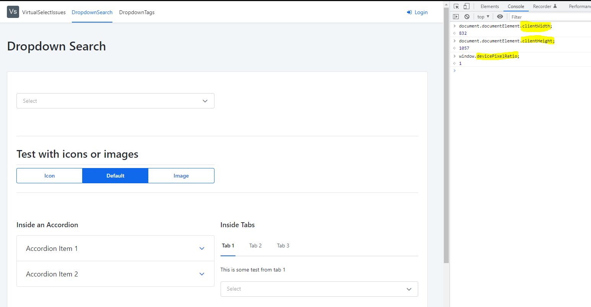Open the JavaScript context dropdown labeled top

482,16
